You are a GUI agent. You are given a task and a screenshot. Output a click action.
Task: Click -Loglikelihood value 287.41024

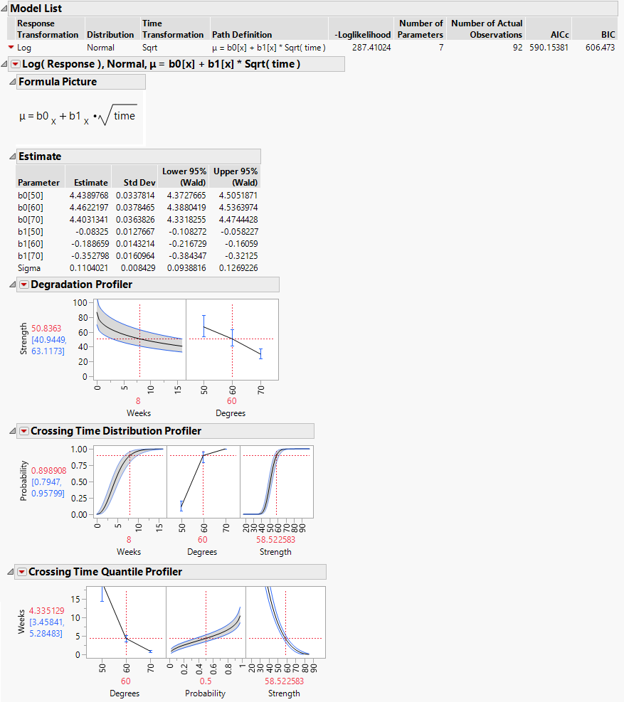[x=371, y=48]
